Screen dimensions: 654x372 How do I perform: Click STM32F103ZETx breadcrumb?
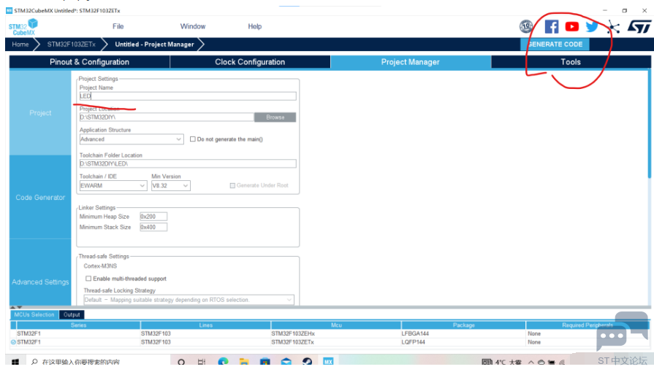tap(72, 44)
